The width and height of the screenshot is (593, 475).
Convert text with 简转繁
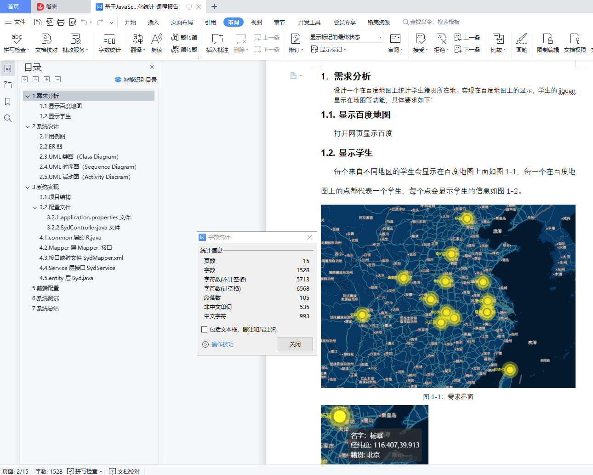184,50
